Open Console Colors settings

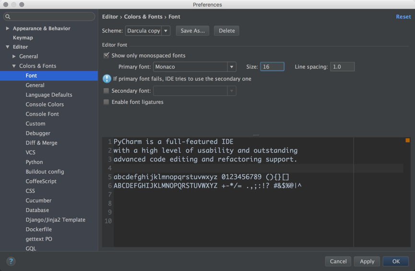(45, 104)
